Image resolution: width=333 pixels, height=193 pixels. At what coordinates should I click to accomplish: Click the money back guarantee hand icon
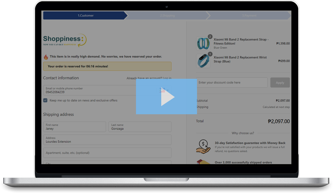203,146
